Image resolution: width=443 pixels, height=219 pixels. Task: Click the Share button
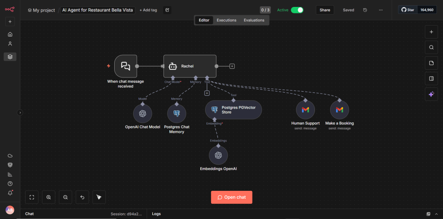[324, 10]
